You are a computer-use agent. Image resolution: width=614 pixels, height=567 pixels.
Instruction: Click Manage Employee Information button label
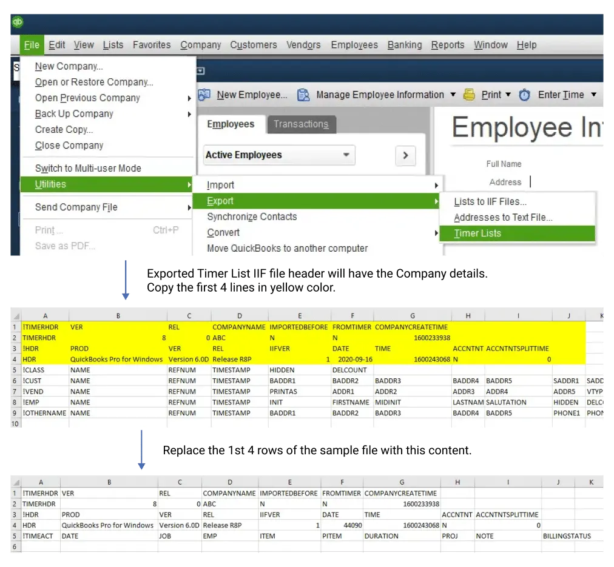click(x=380, y=95)
